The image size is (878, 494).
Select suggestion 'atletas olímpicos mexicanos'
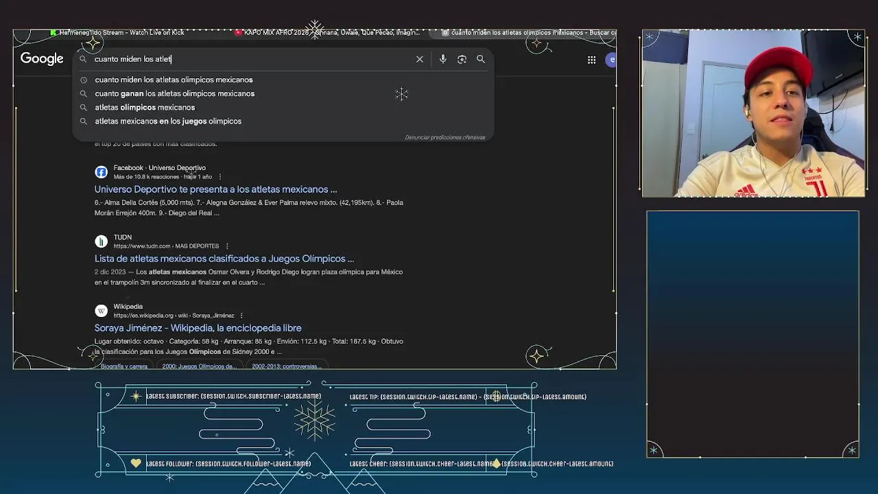145,107
